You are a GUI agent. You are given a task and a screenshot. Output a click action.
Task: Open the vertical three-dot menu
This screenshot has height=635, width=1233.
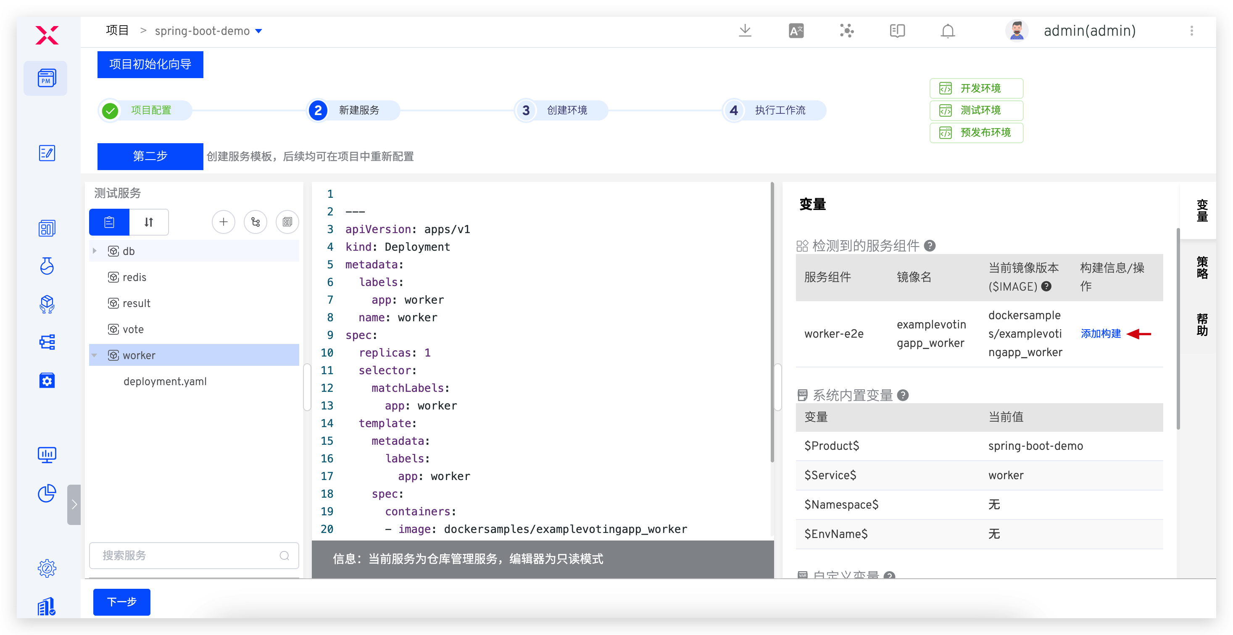(1191, 31)
